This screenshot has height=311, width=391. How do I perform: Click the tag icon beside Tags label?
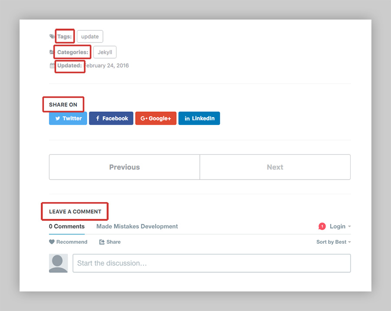(52, 37)
